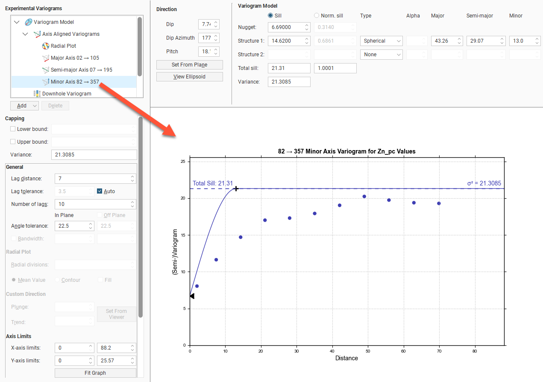Select the Norm. sill radio button
Screen dimensions: 543x382
[317, 16]
